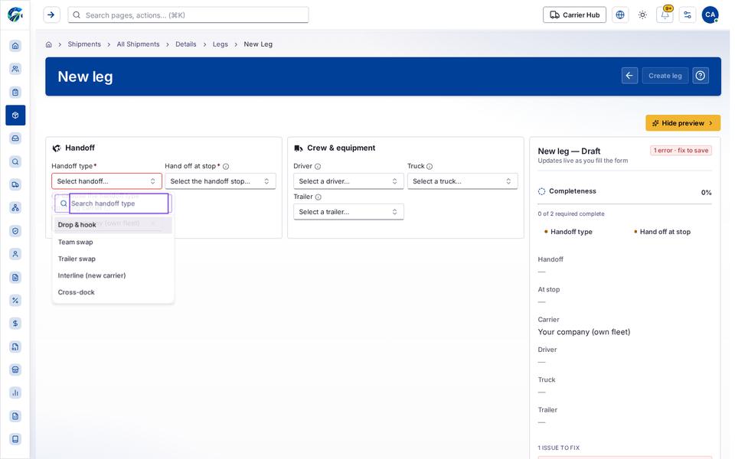Click the Driver info icon

point(318,166)
